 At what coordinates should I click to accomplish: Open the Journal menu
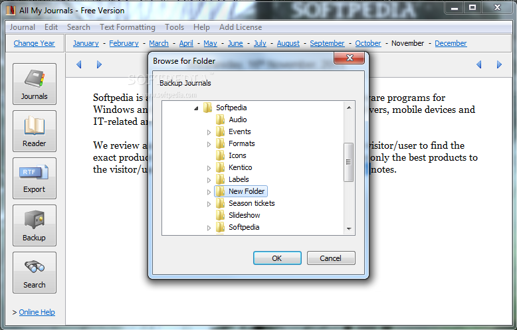tap(23, 27)
